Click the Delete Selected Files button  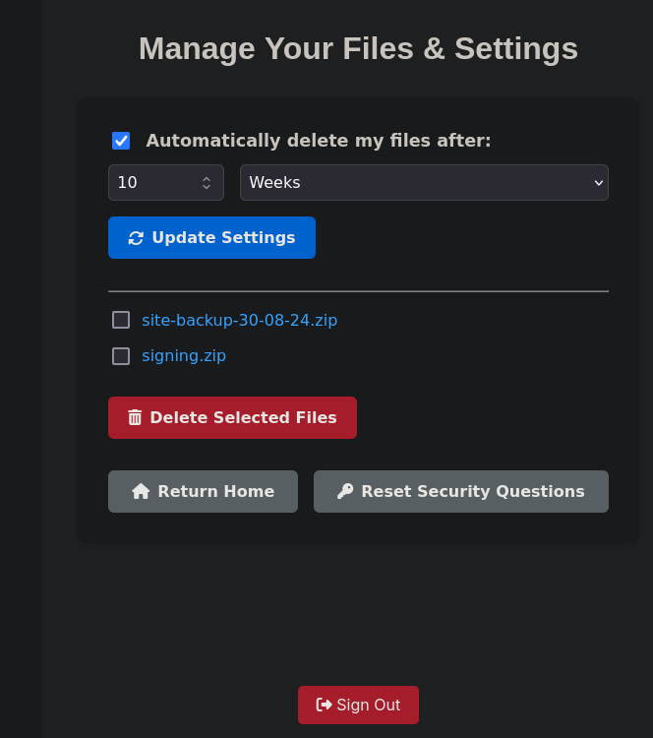[x=232, y=418]
